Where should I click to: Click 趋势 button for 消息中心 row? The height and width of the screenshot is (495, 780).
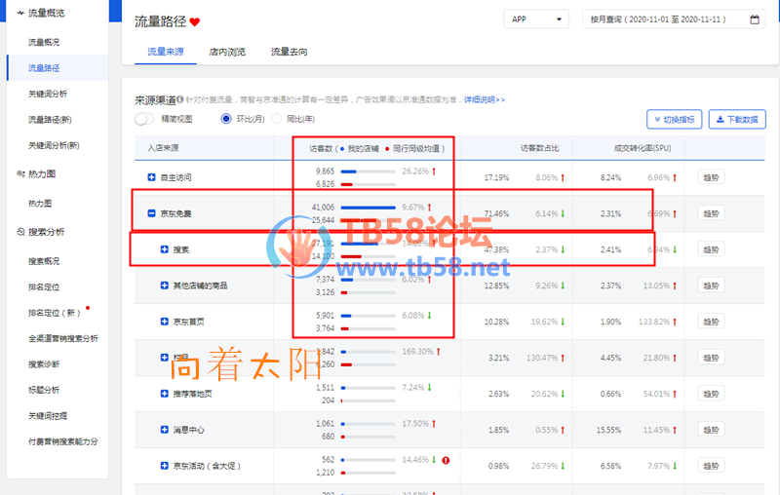point(711,430)
